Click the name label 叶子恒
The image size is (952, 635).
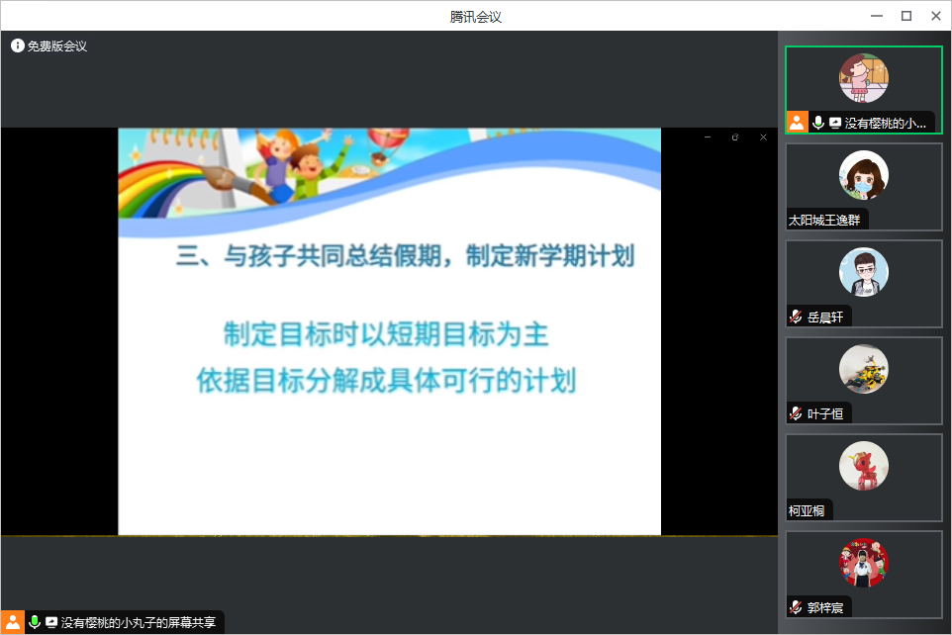click(x=825, y=414)
